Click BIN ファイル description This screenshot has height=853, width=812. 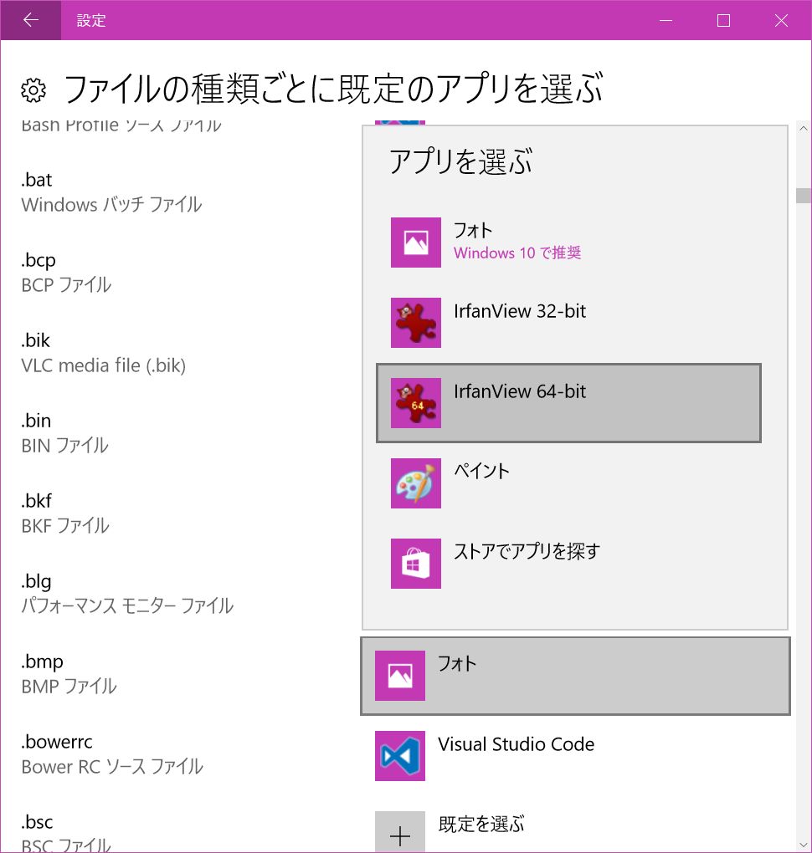[64, 446]
